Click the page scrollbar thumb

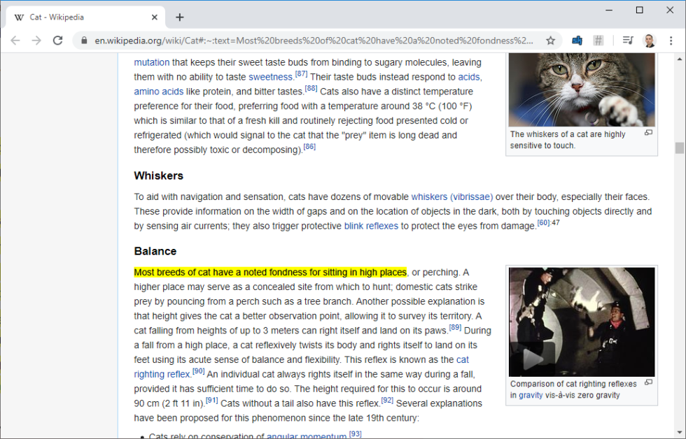(680, 148)
